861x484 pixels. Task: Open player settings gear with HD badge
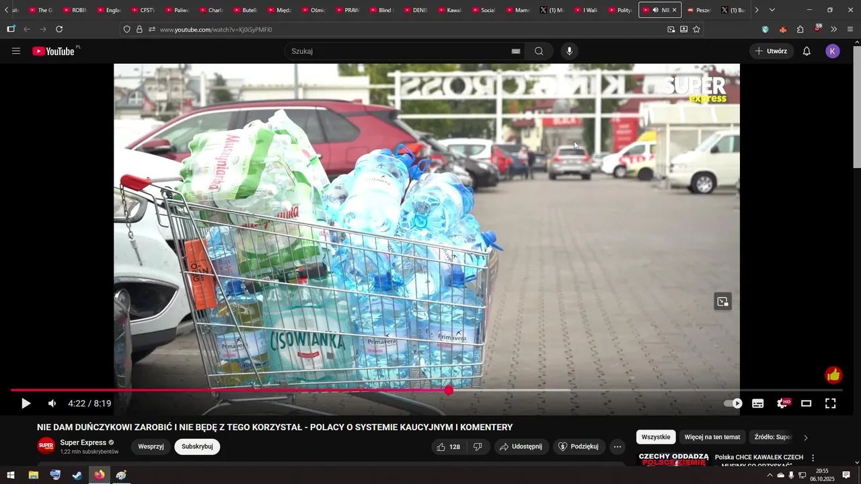(783, 403)
